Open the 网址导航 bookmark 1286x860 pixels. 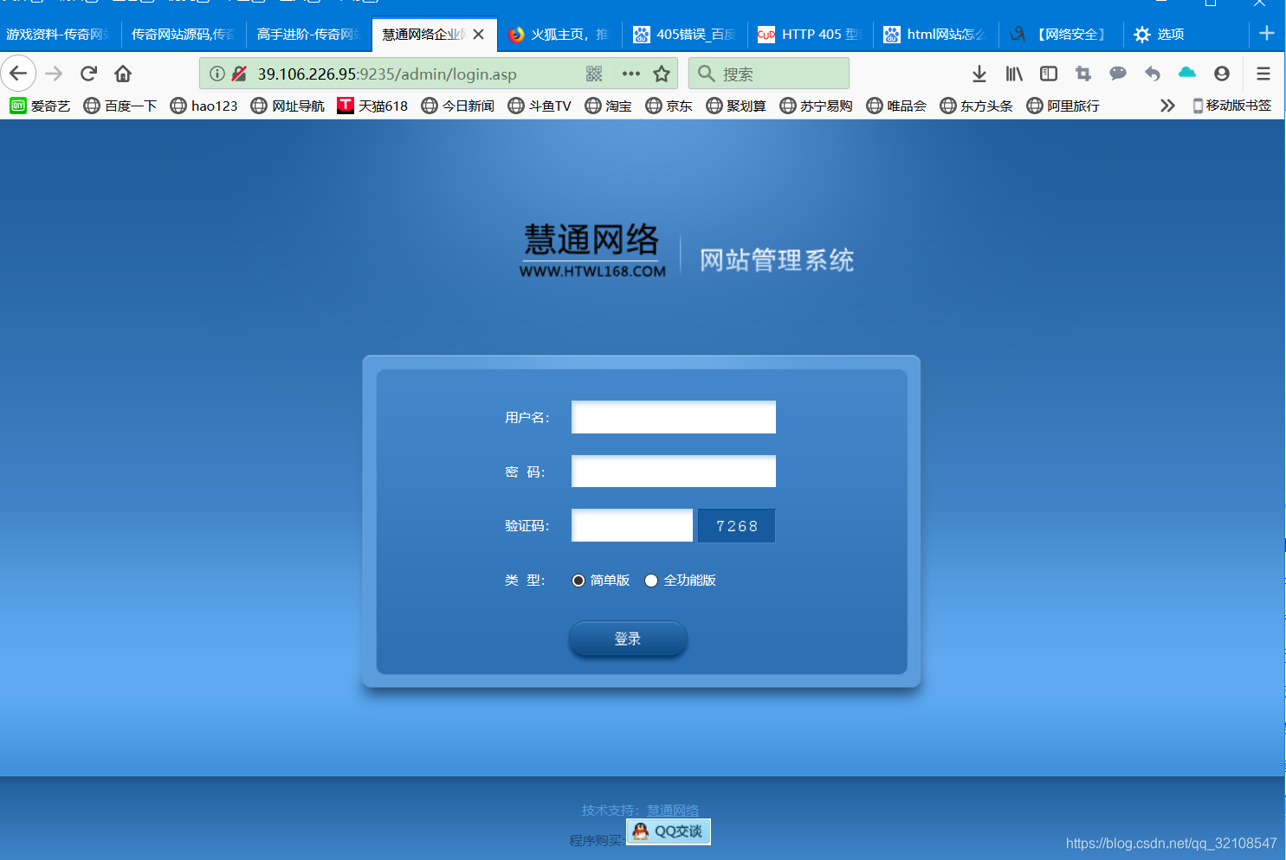pyautogui.click(x=288, y=106)
